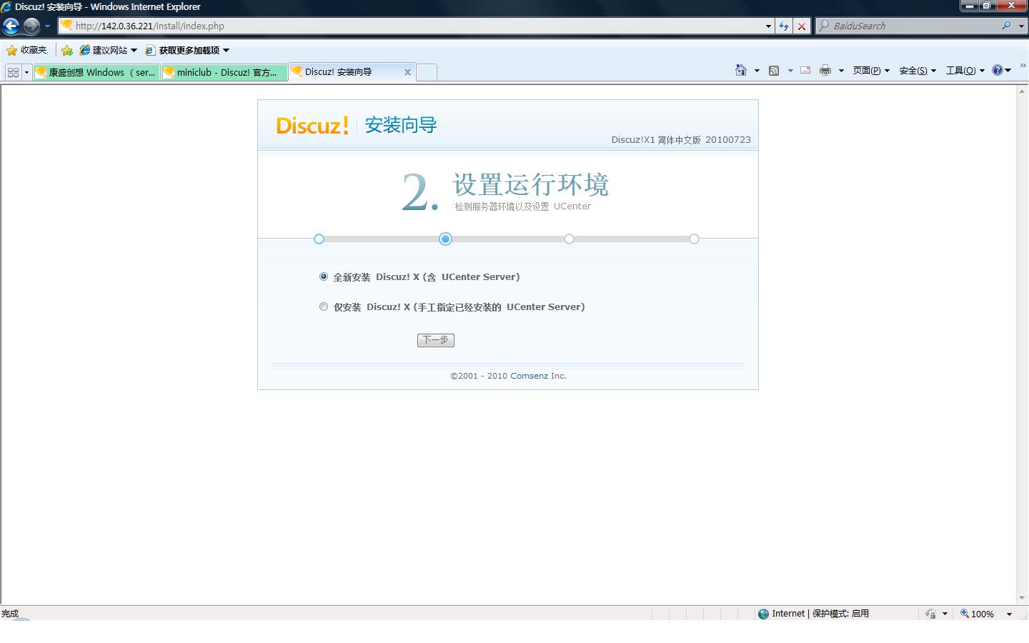Click the Read Mail envelope icon
Screen dimensions: 1029x643
pos(805,70)
